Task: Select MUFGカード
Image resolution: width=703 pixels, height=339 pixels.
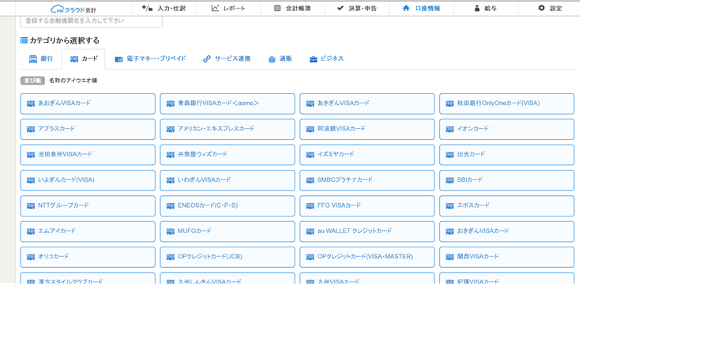Action: click(227, 232)
